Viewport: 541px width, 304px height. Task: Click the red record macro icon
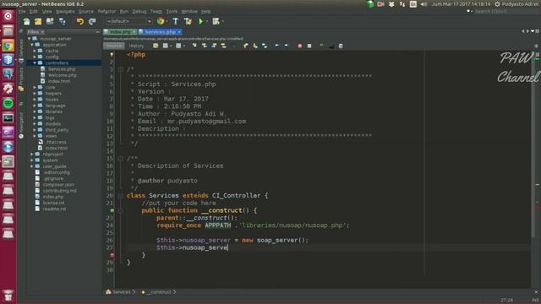coord(300,46)
